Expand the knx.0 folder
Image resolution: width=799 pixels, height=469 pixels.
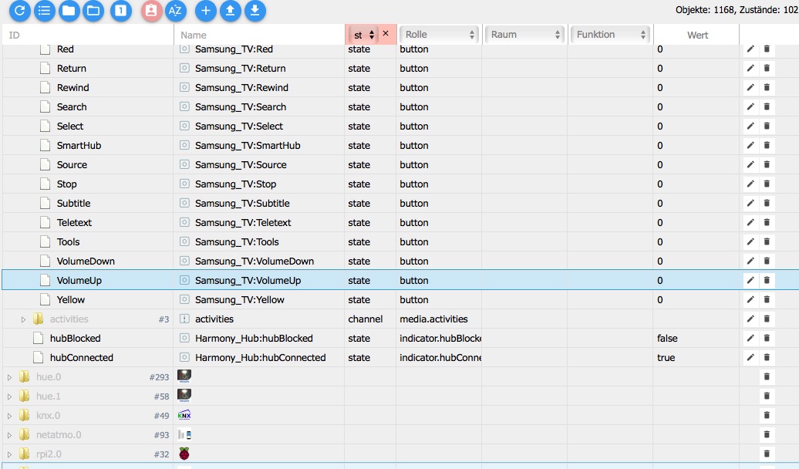(9, 416)
